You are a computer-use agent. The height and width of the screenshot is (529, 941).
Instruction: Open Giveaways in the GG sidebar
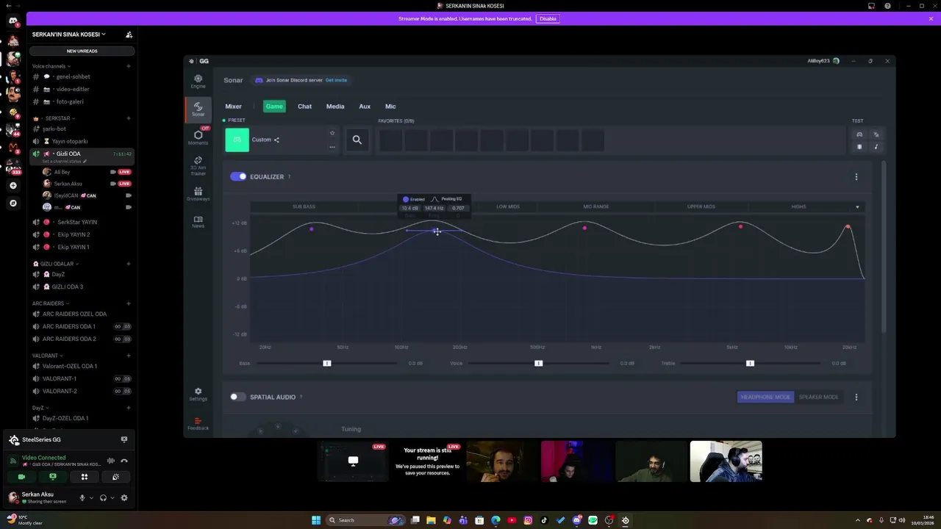[x=198, y=194]
